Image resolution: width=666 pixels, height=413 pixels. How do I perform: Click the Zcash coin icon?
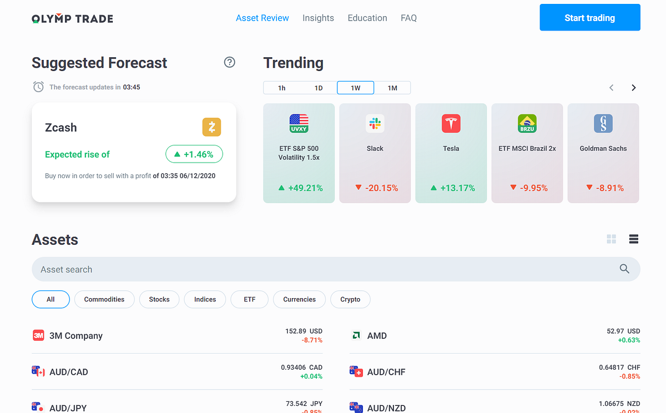point(211,127)
